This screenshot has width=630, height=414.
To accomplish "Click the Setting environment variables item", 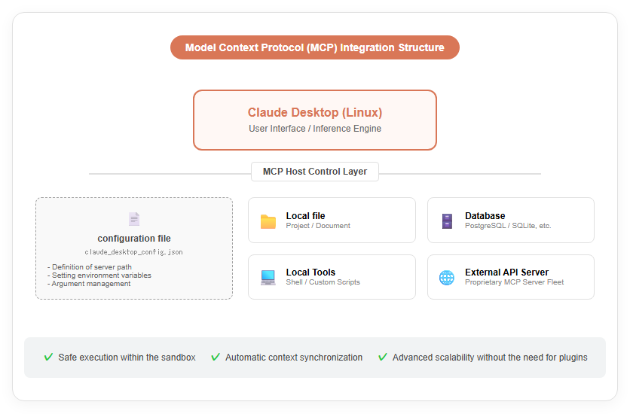I will tap(99, 275).
